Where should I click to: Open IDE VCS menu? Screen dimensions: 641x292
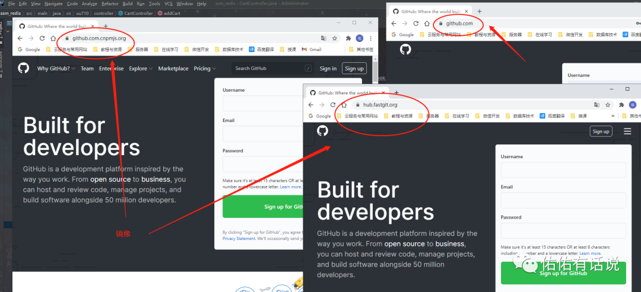click(x=169, y=4)
